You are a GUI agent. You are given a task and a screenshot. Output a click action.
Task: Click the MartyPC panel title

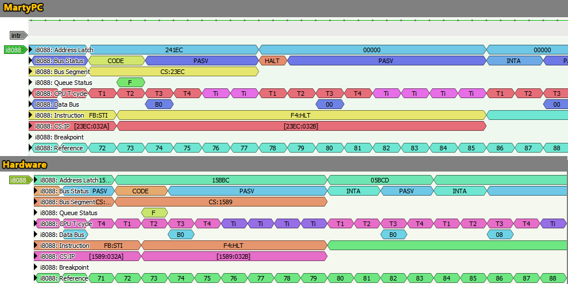tap(23, 7)
